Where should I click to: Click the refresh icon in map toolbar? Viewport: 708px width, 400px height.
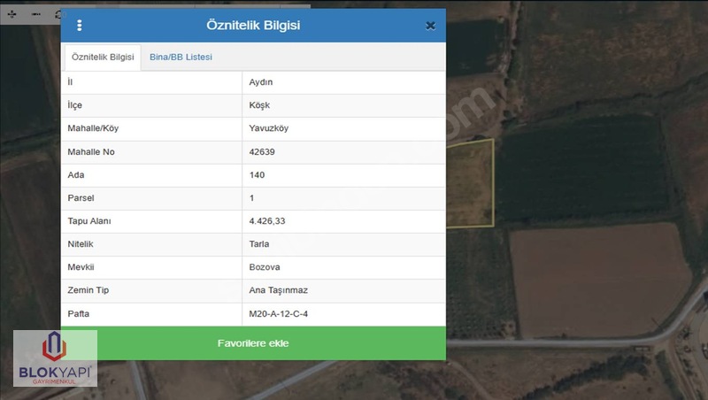point(58,14)
